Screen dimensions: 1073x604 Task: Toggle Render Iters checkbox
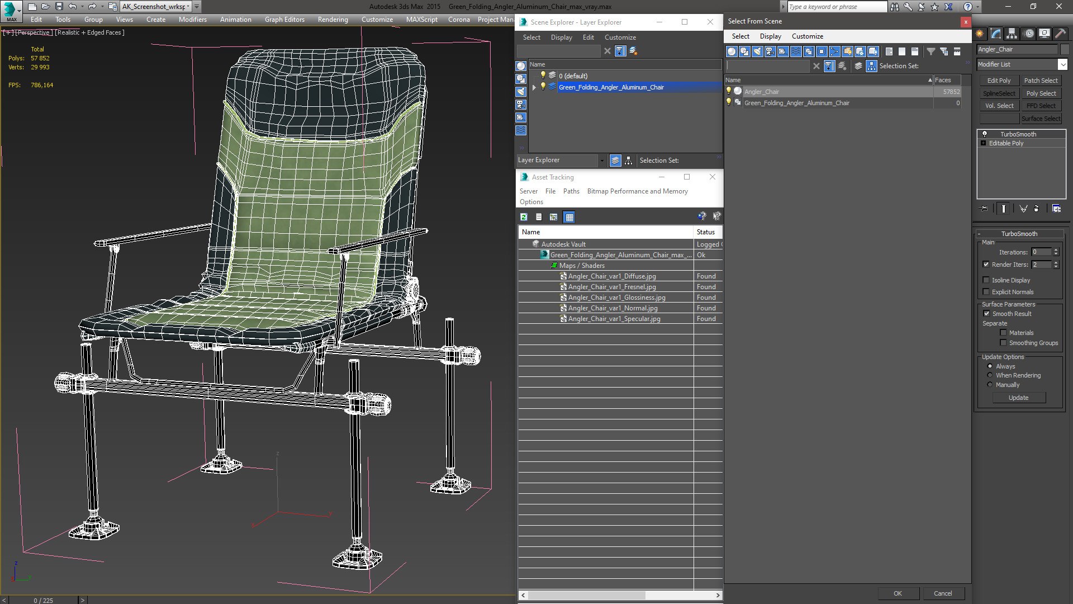click(x=986, y=265)
